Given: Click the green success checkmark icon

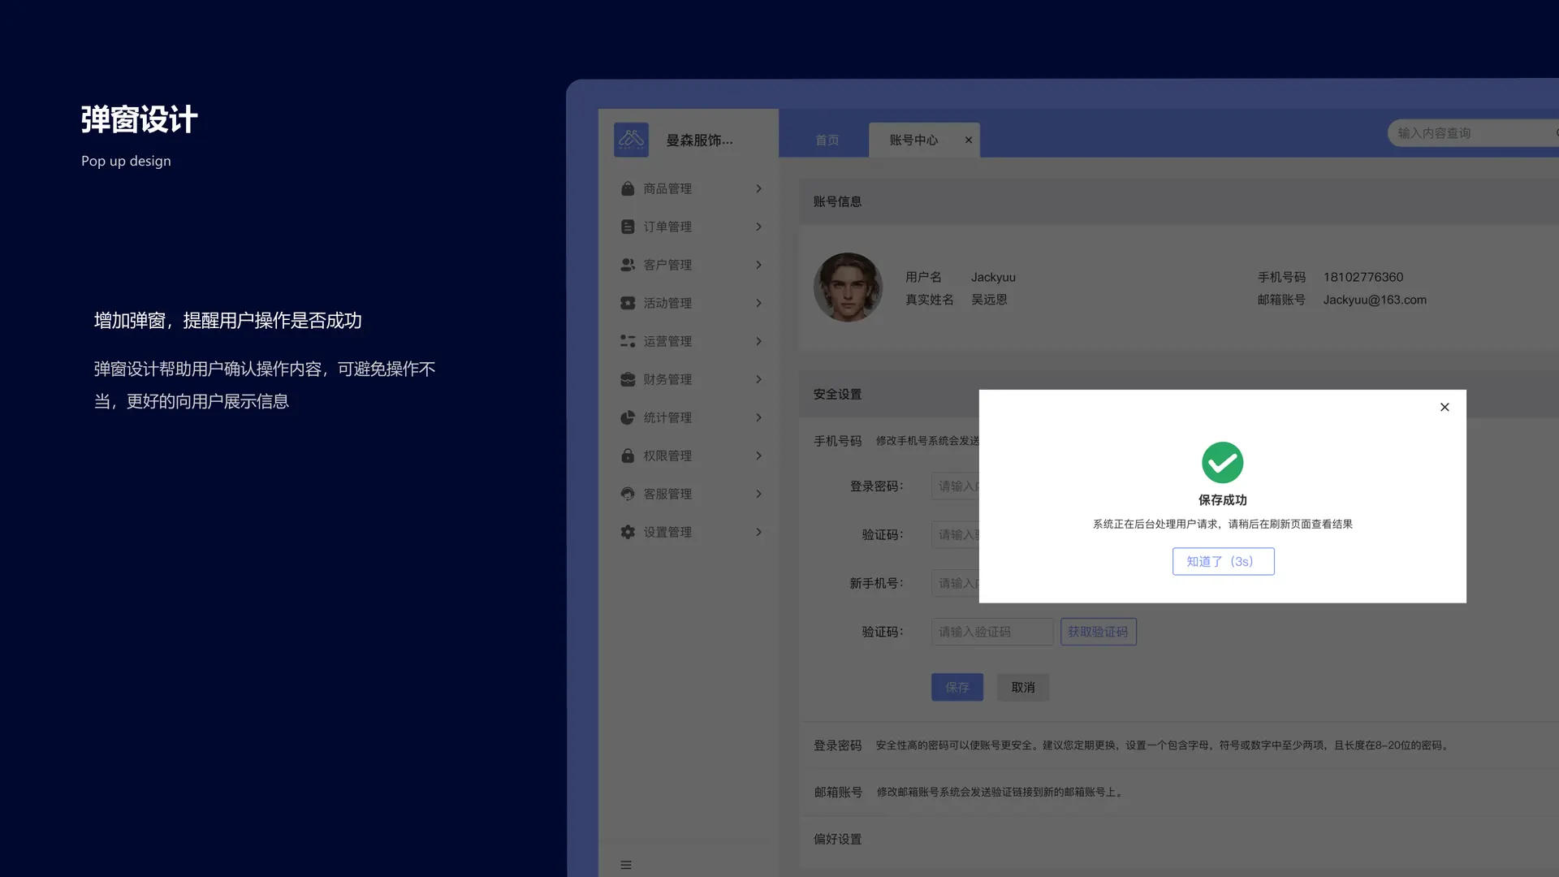Looking at the screenshot, I should tap(1222, 462).
